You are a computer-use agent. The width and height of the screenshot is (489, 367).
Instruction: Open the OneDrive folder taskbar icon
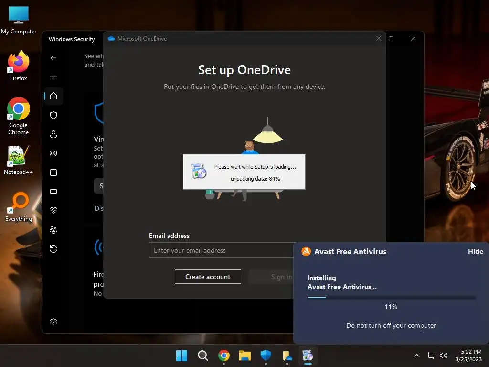[x=287, y=356]
